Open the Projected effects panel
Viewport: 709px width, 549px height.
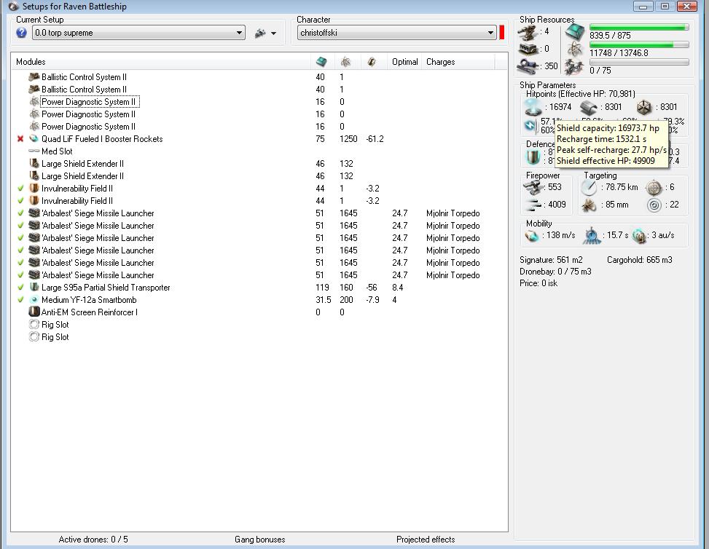pyautogui.click(x=426, y=540)
